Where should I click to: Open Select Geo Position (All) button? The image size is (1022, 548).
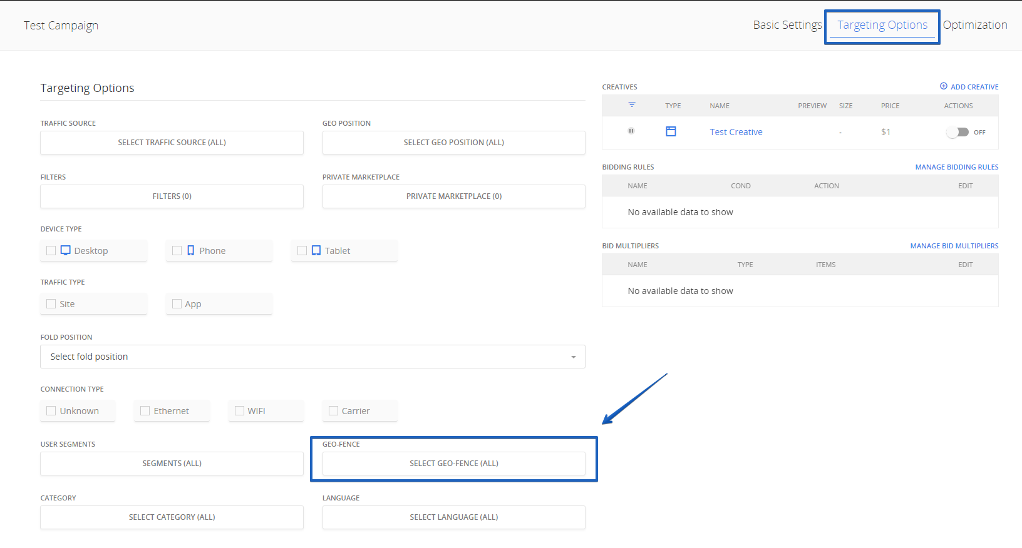[454, 143]
